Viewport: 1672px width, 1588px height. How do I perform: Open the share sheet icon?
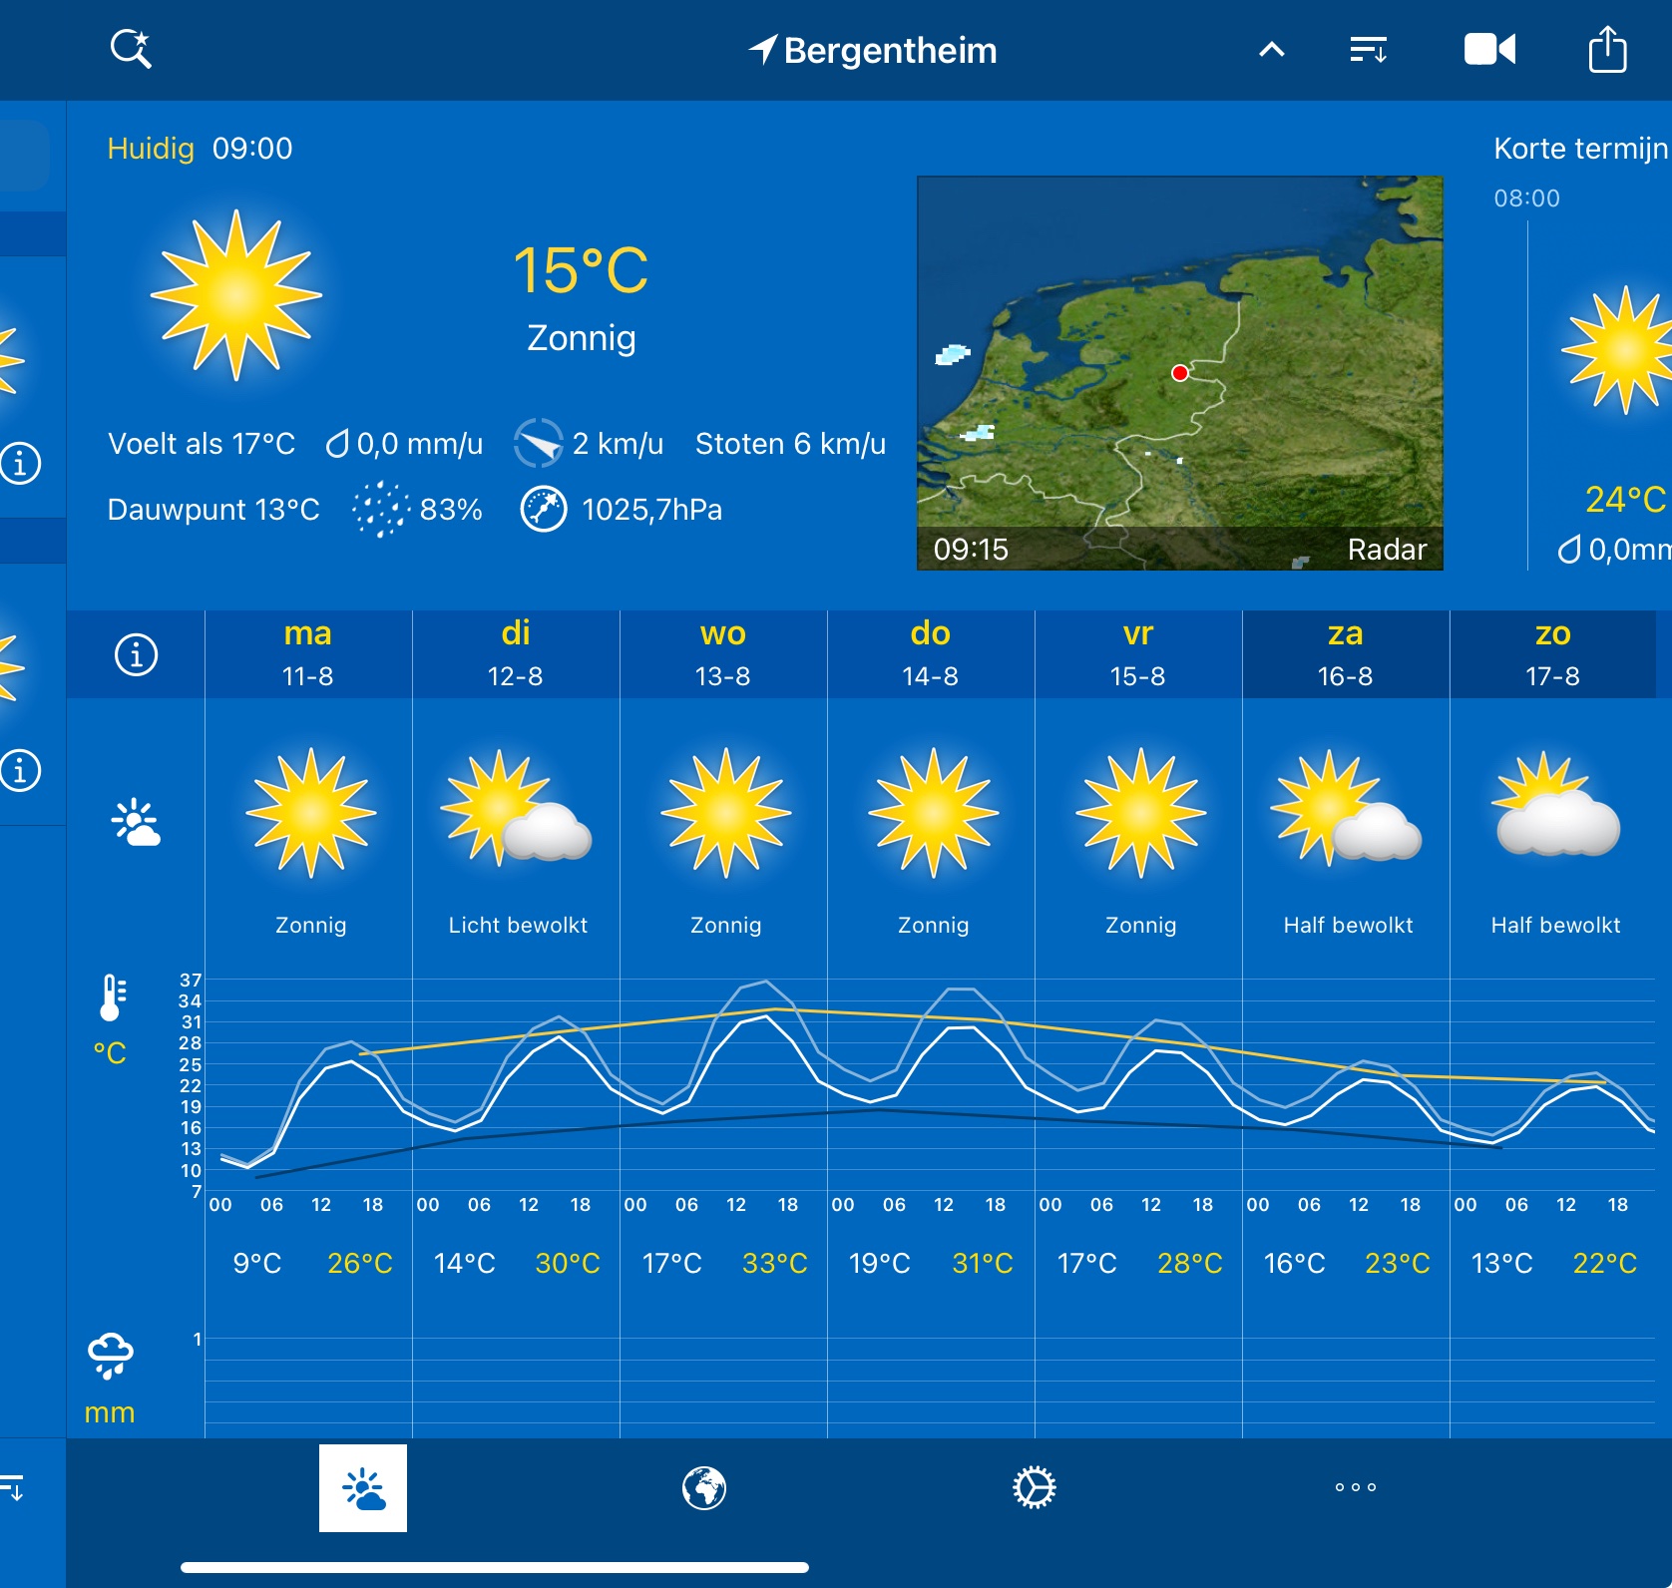tap(1607, 49)
